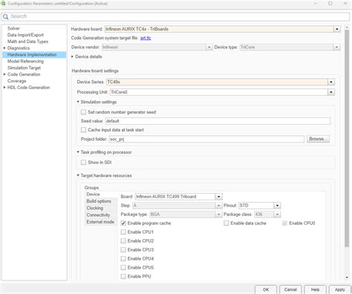This screenshot has height=294, width=352.
Task: Check Enable CPU1
Action: pos(123,232)
